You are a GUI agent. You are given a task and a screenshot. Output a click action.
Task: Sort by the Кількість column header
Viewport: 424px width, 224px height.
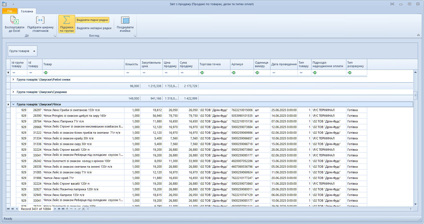pos(132,64)
